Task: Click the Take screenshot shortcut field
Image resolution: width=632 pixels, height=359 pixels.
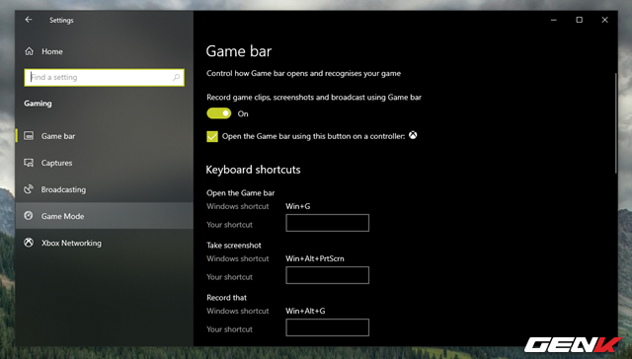Action: pyautogui.click(x=327, y=275)
